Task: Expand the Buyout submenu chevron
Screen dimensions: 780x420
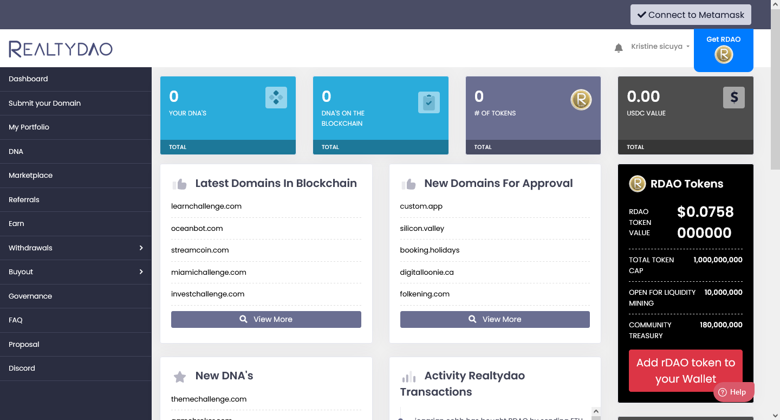Action: 141,272
